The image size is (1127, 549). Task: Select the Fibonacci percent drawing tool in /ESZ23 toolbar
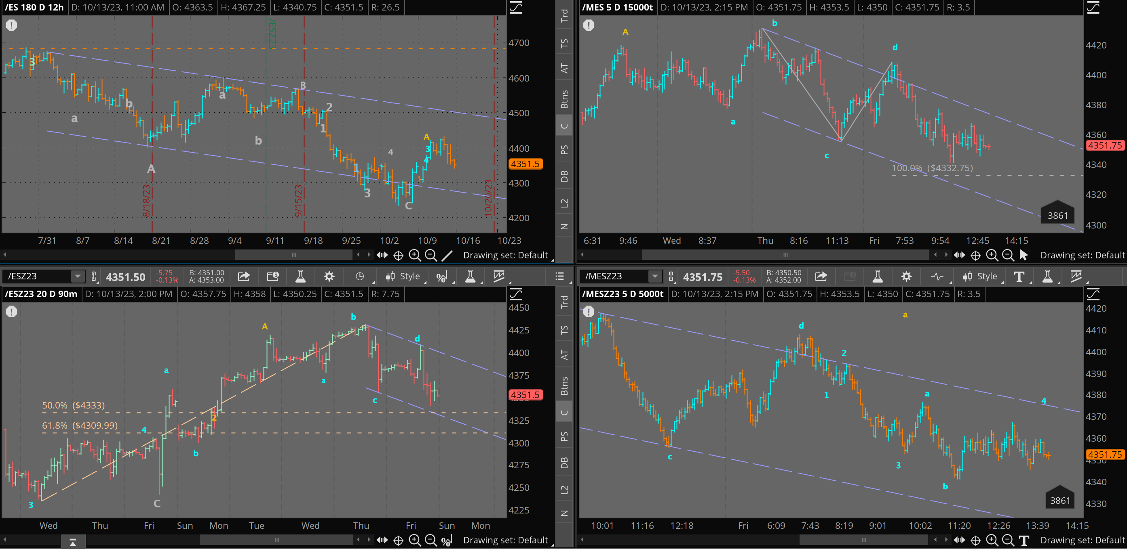tap(442, 277)
